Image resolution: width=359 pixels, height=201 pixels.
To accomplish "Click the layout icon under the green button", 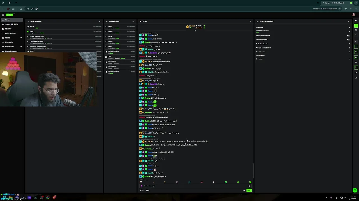I will point(356,30).
